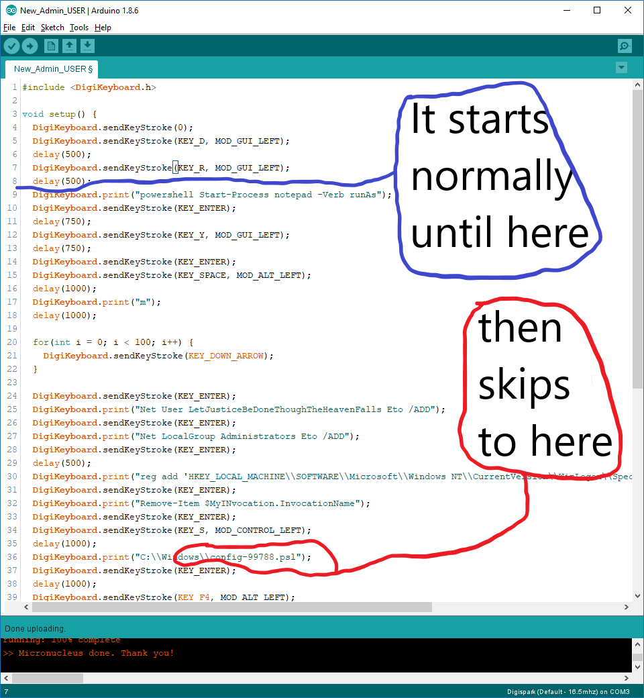Viewport: 644px width, 698px height.
Task: Open the Sketch menu
Action: point(52,28)
